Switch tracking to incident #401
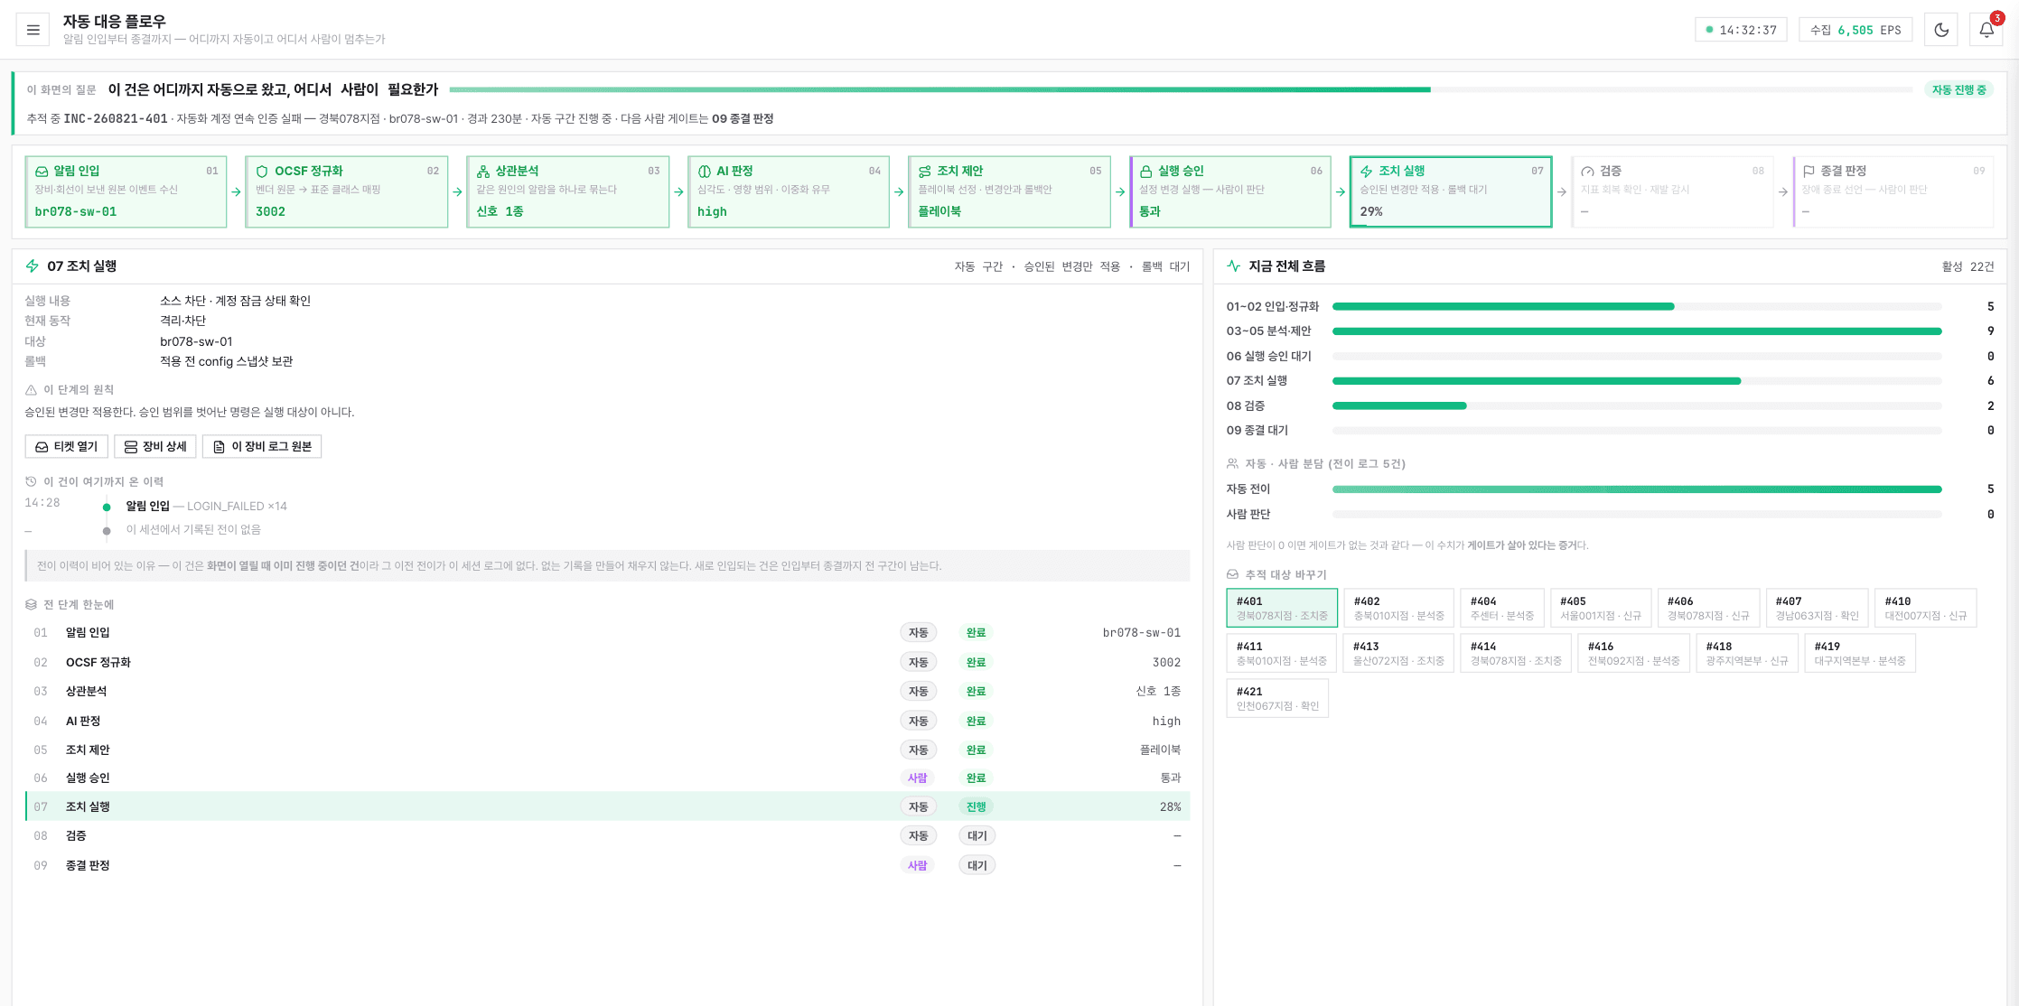Image resolution: width=2019 pixels, height=1006 pixels. (x=1282, y=608)
